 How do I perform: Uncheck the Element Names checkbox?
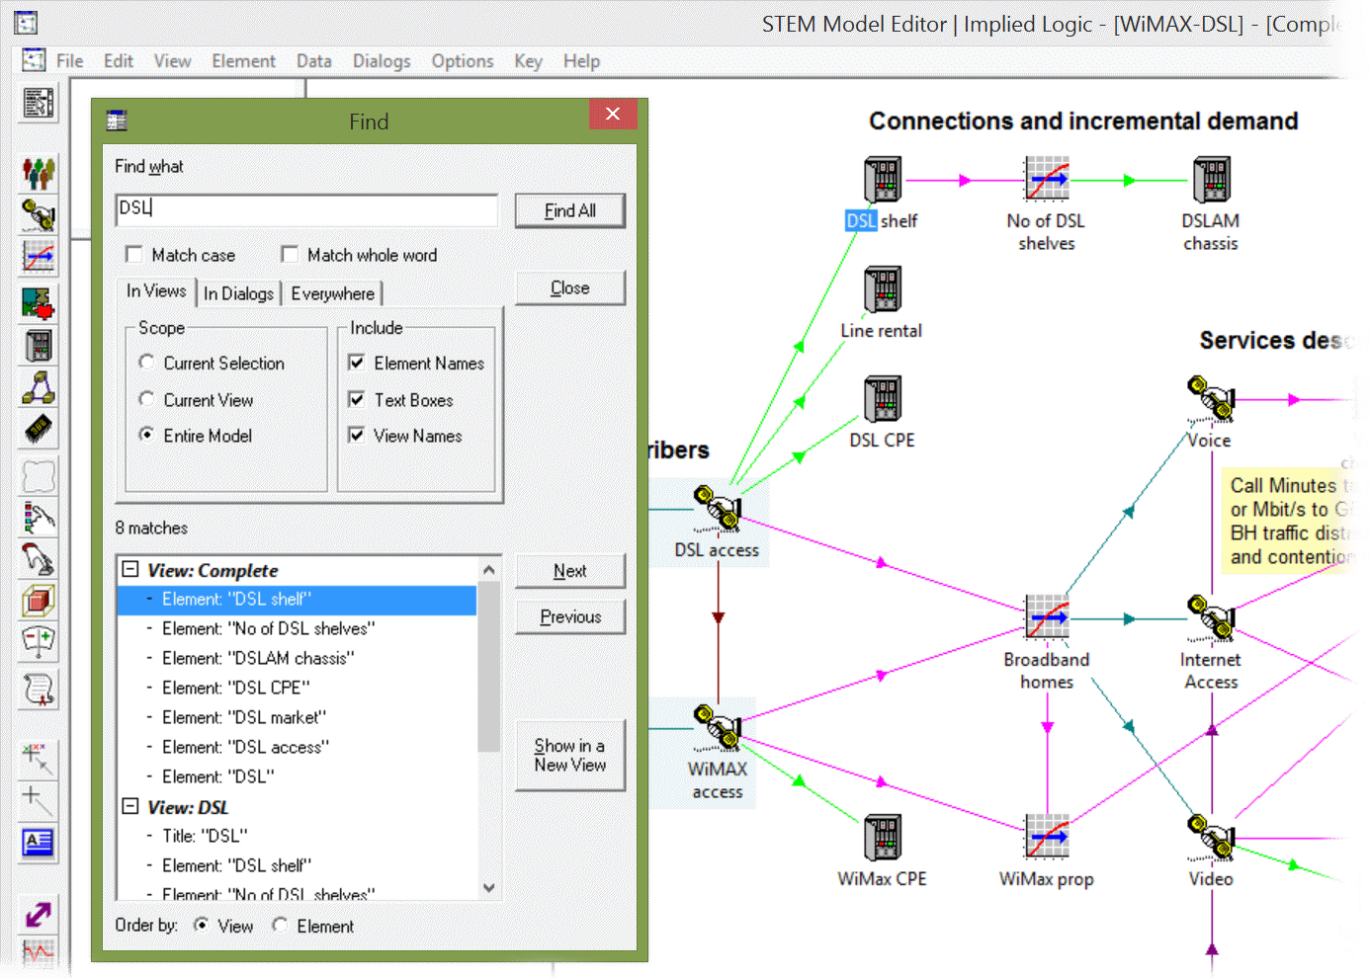(357, 363)
